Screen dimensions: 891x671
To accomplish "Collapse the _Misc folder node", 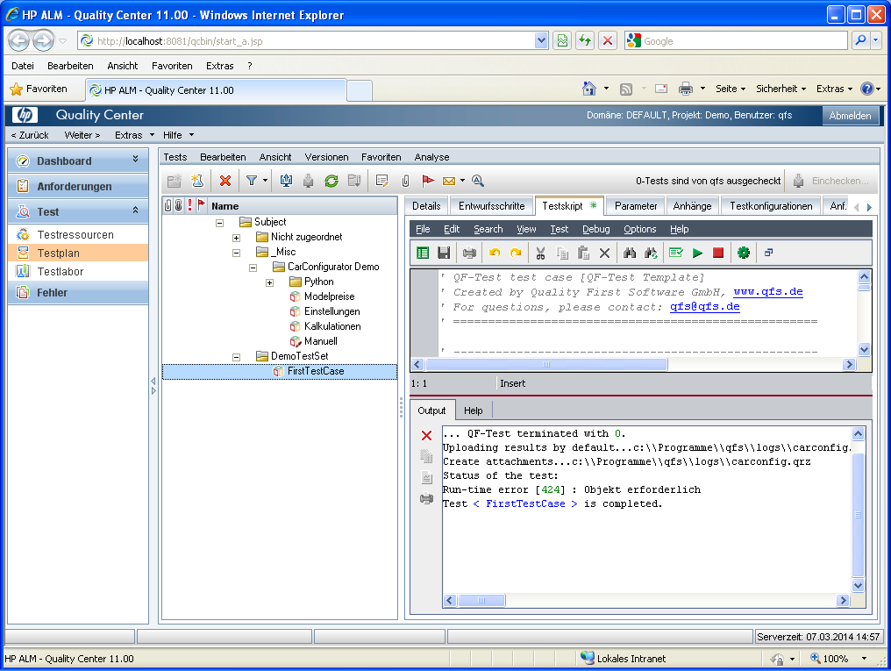I will [x=237, y=253].
